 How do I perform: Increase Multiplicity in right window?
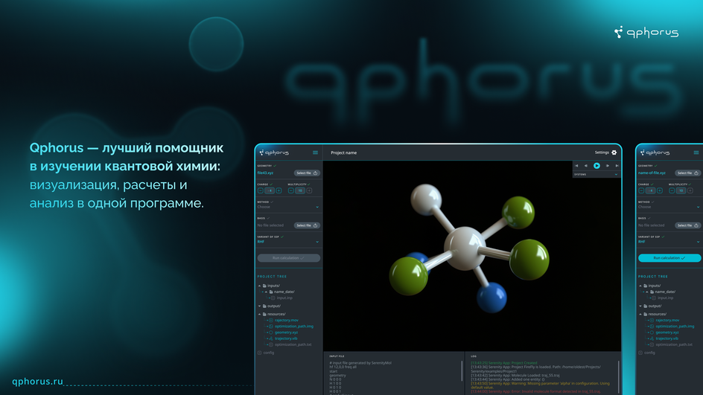pos(690,190)
